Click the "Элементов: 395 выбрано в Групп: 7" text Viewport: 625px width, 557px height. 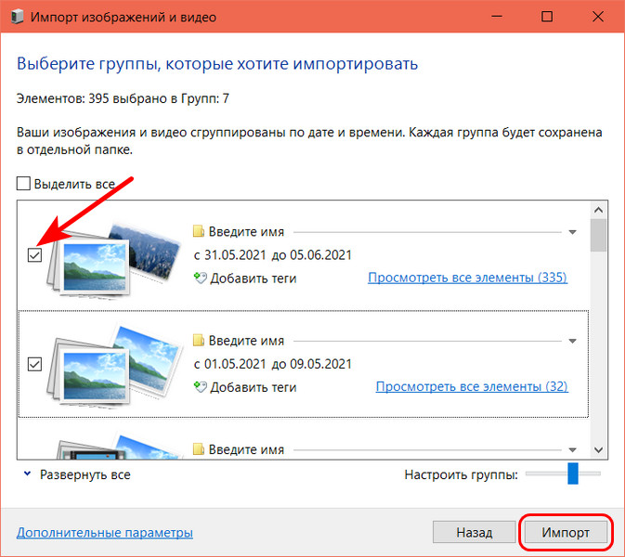tap(123, 98)
